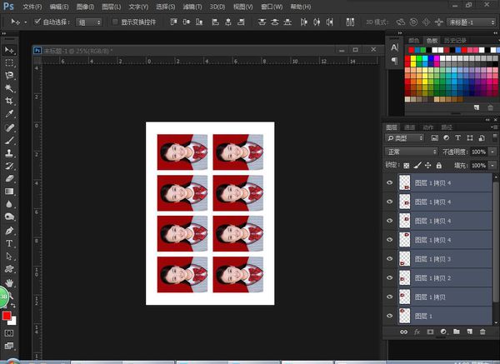The height and width of the screenshot is (364, 500).
Task: Switch to the 通道 tab
Action: tap(411, 127)
